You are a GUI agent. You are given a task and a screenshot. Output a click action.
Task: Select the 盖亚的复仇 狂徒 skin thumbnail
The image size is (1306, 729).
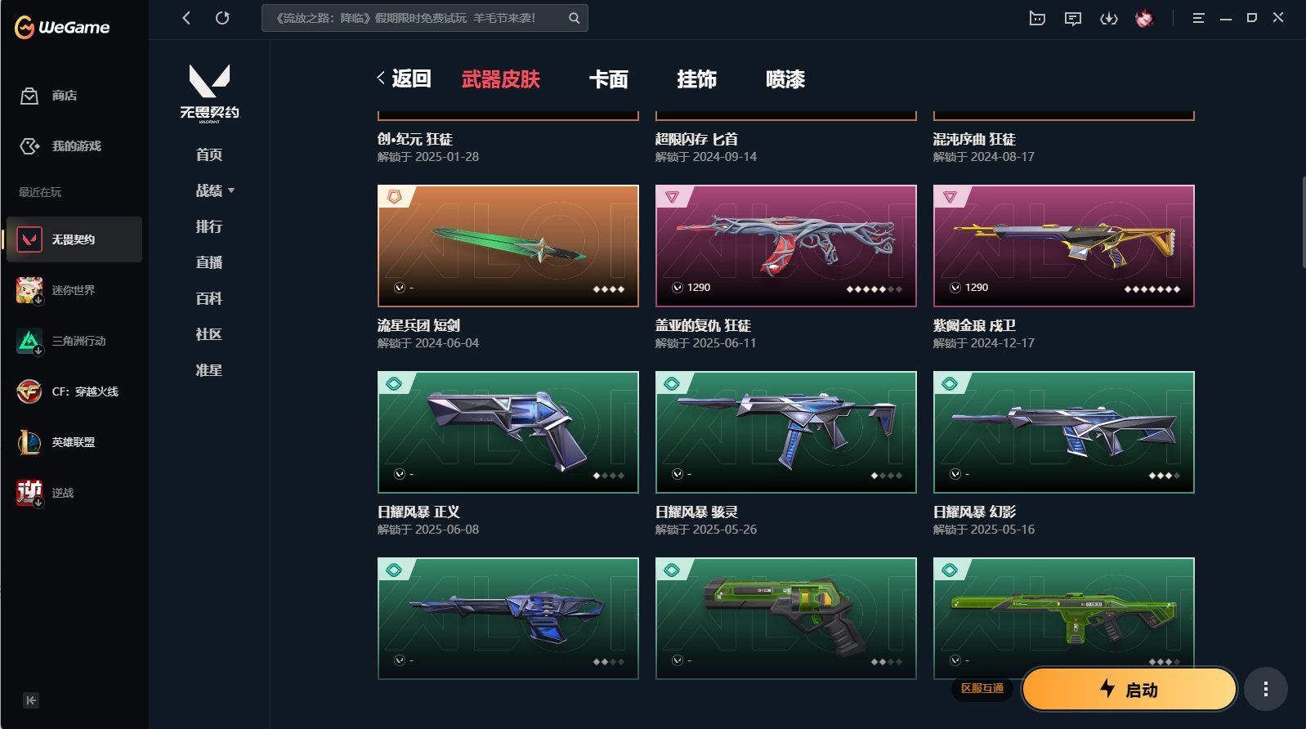[x=786, y=246]
